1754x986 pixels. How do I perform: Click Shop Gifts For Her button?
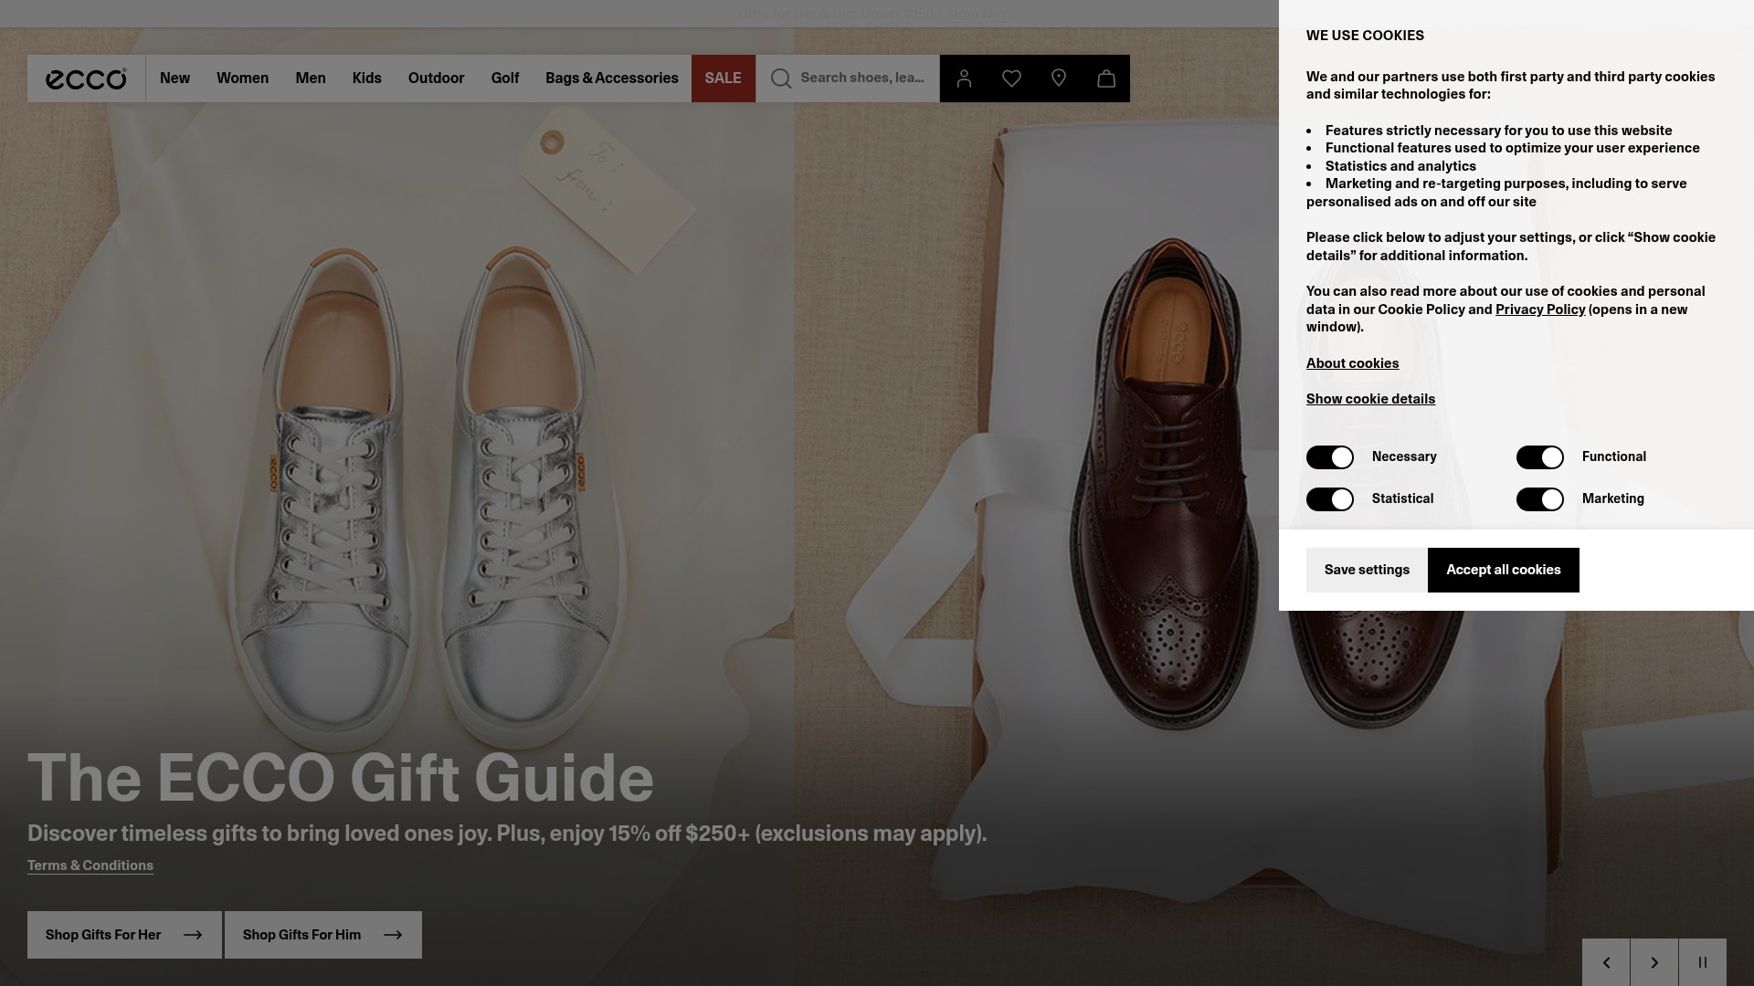pyautogui.click(x=124, y=935)
